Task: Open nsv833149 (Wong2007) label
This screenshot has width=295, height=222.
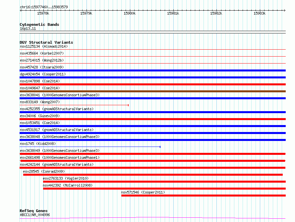Action: tap(40, 102)
